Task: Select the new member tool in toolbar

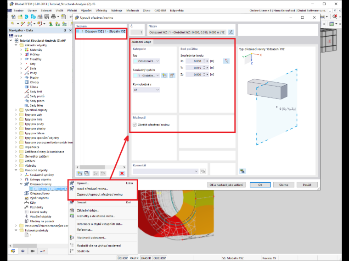Action: 29,24
